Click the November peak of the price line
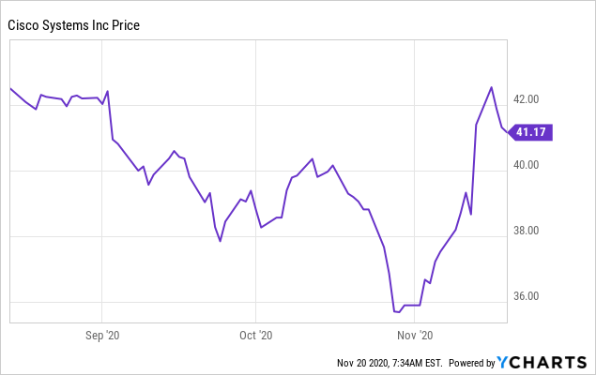The image size is (596, 375). click(x=492, y=87)
